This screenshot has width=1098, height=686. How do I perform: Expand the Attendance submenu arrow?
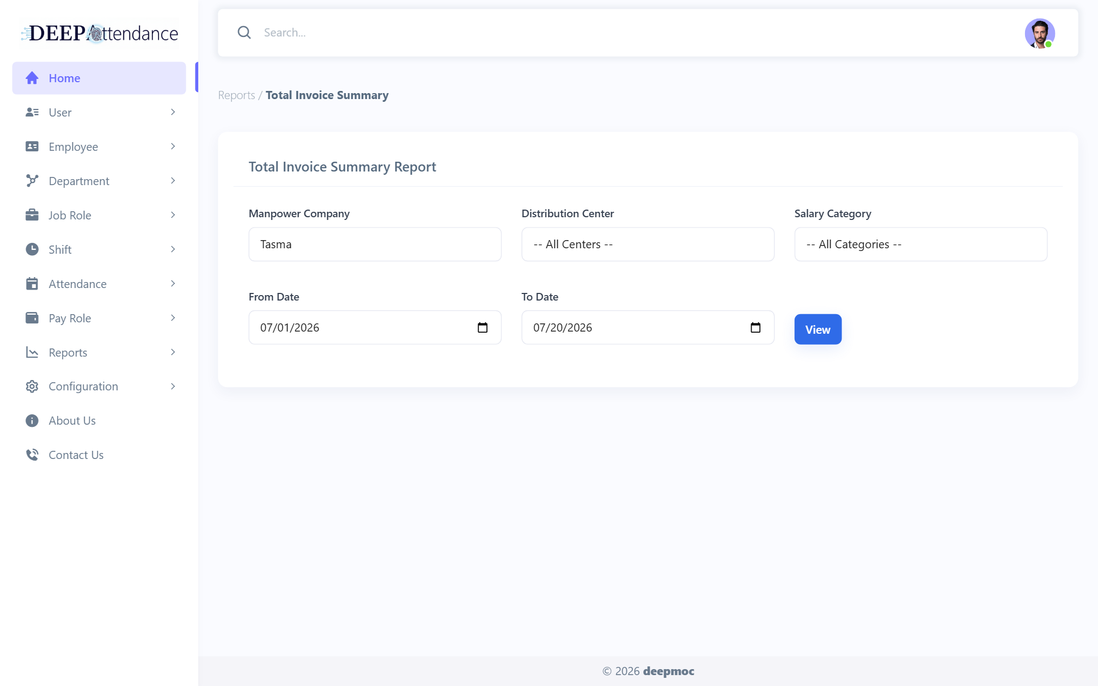[x=173, y=284]
